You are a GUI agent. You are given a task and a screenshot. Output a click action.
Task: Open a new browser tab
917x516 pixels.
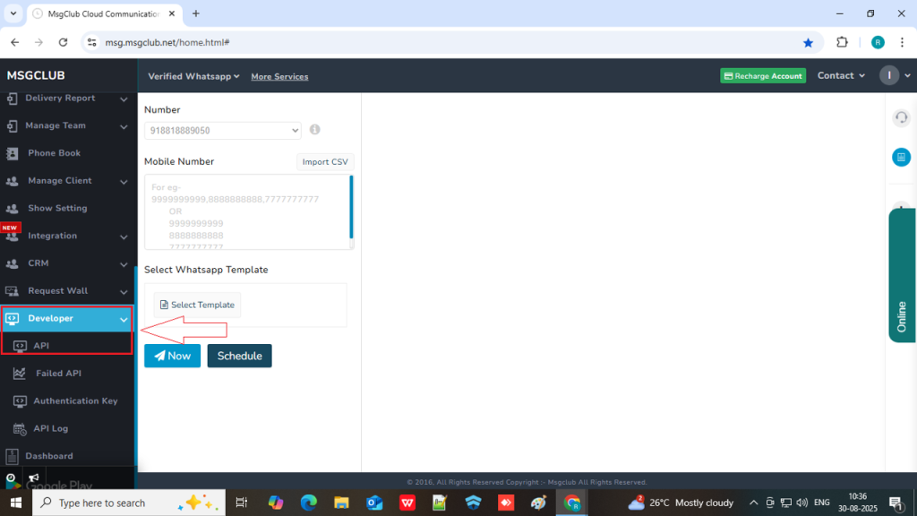tap(196, 13)
